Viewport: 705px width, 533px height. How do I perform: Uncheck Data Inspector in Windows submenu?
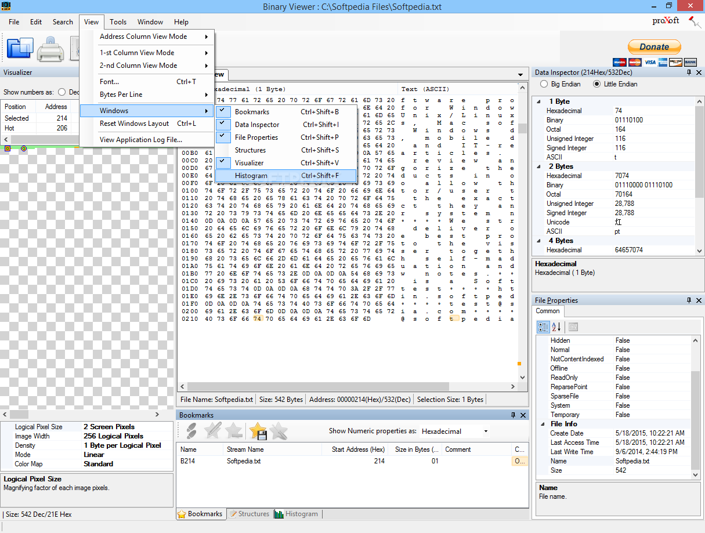coord(285,125)
